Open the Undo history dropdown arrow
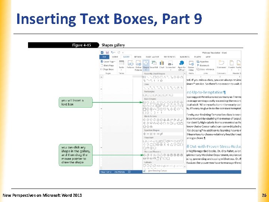This screenshot has width=269, height=202. click(115, 52)
